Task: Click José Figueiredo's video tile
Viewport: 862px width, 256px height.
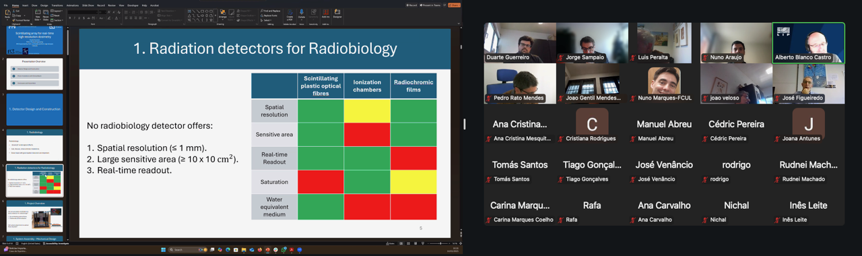Action: (808, 84)
